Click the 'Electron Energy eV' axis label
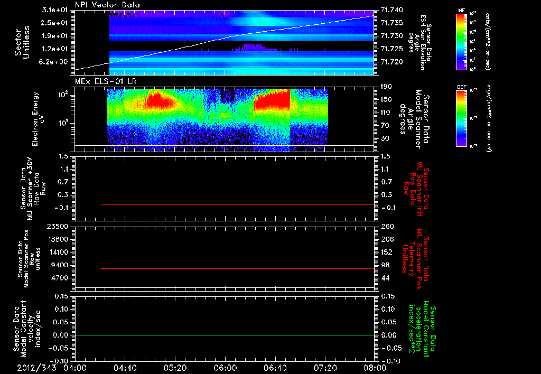Viewport: 541px width, 374px height. (38, 119)
